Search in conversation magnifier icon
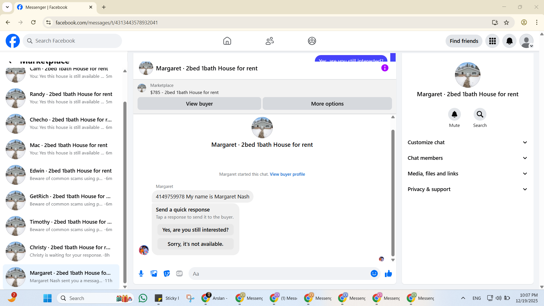 coord(480,114)
